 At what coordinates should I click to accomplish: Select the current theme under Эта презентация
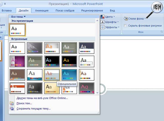(x=17, y=30)
